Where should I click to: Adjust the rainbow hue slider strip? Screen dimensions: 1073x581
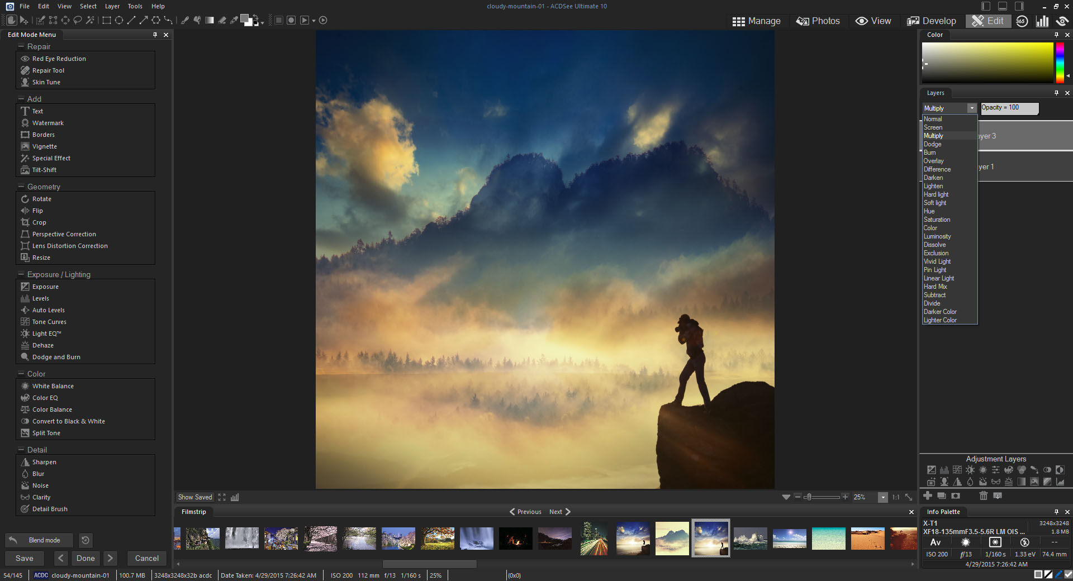point(1059,63)
